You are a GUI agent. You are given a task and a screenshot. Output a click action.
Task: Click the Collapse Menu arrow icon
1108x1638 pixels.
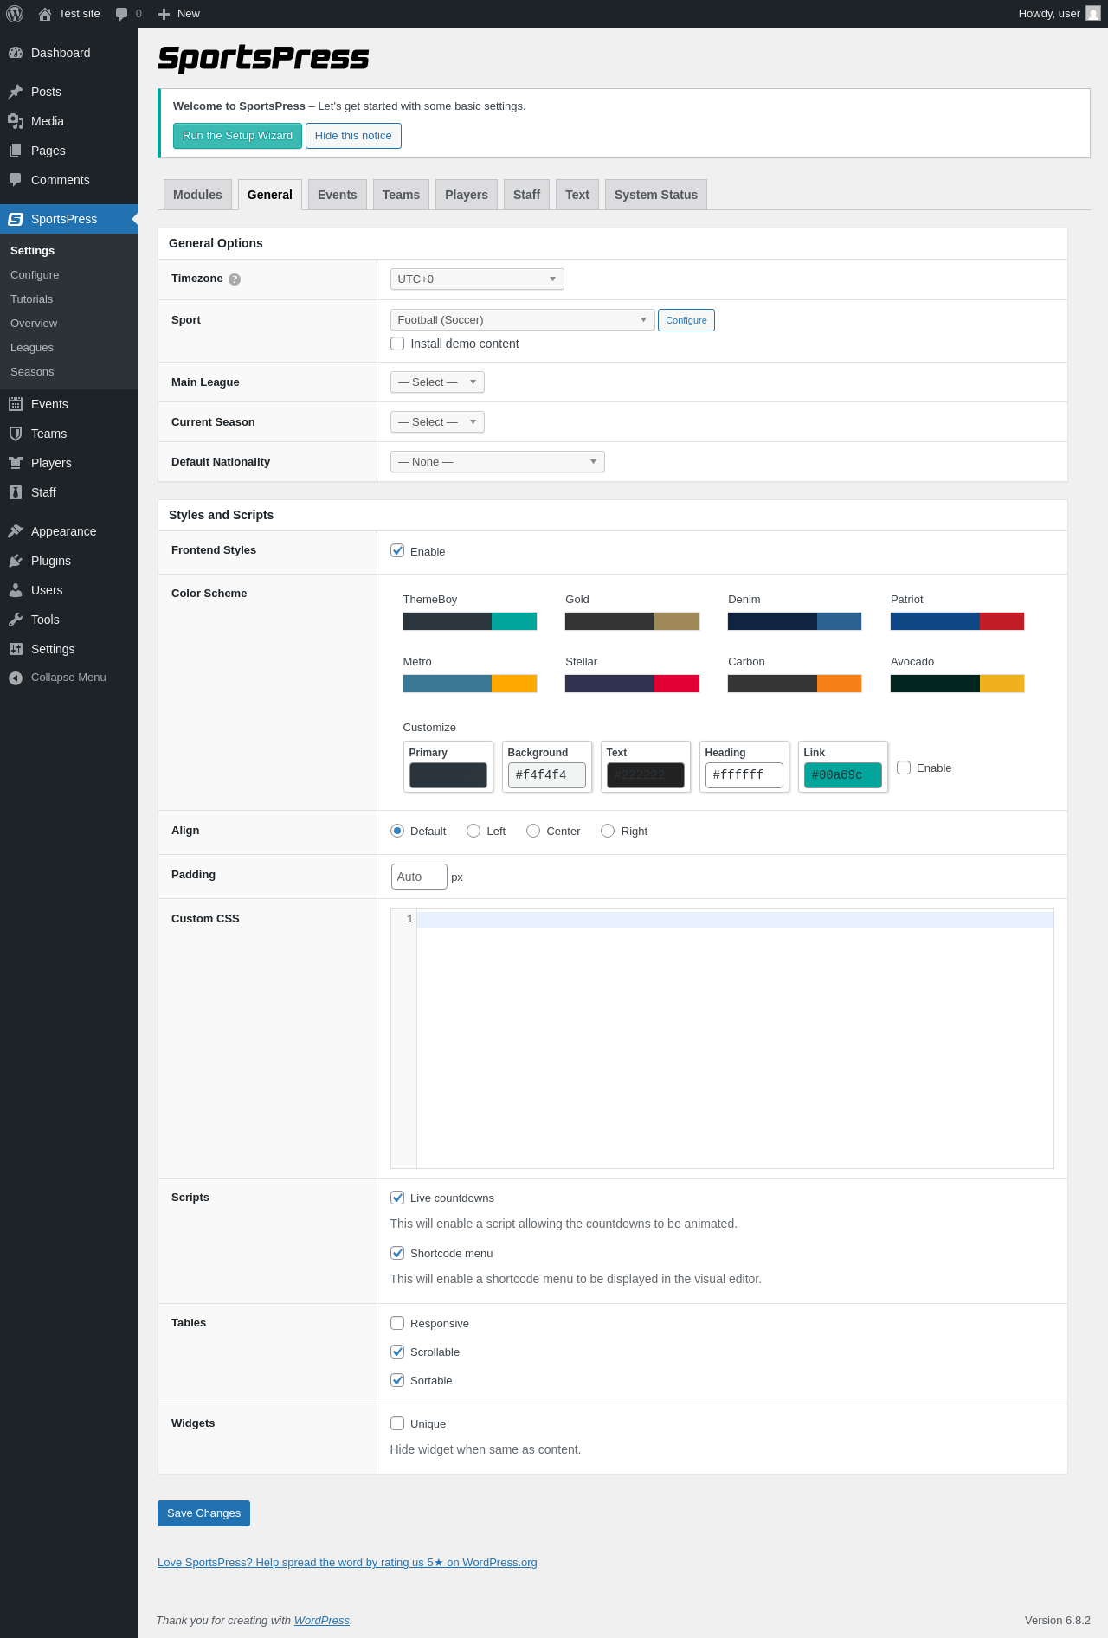pyautogui.click(x=16, y=678)
